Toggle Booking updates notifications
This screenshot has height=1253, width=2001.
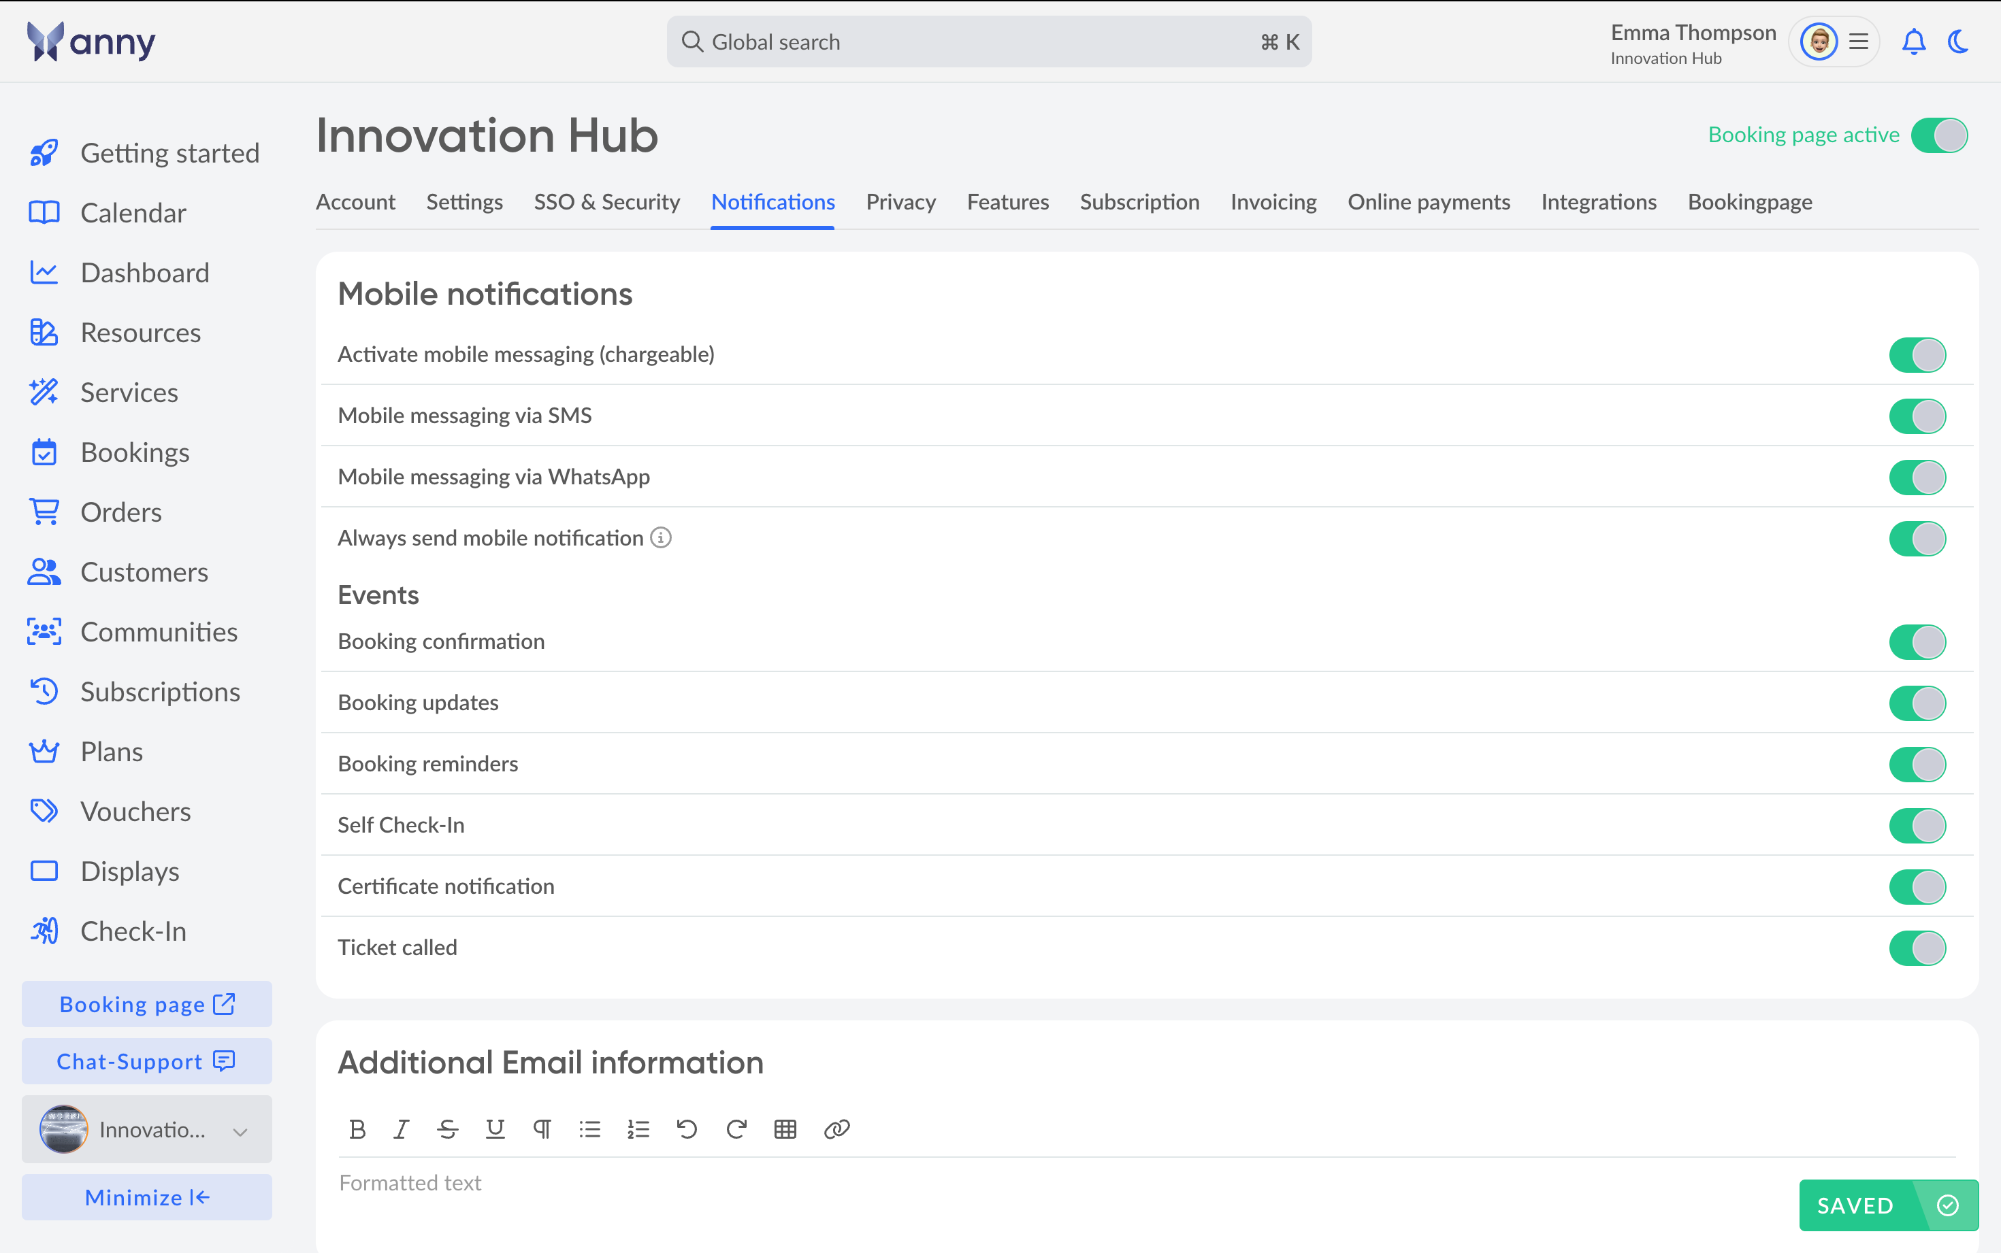[x=1917, y=703]
